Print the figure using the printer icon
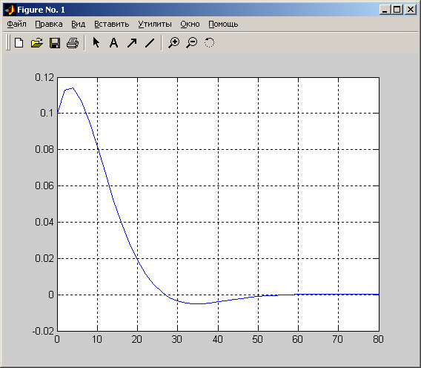 point(73,43)
